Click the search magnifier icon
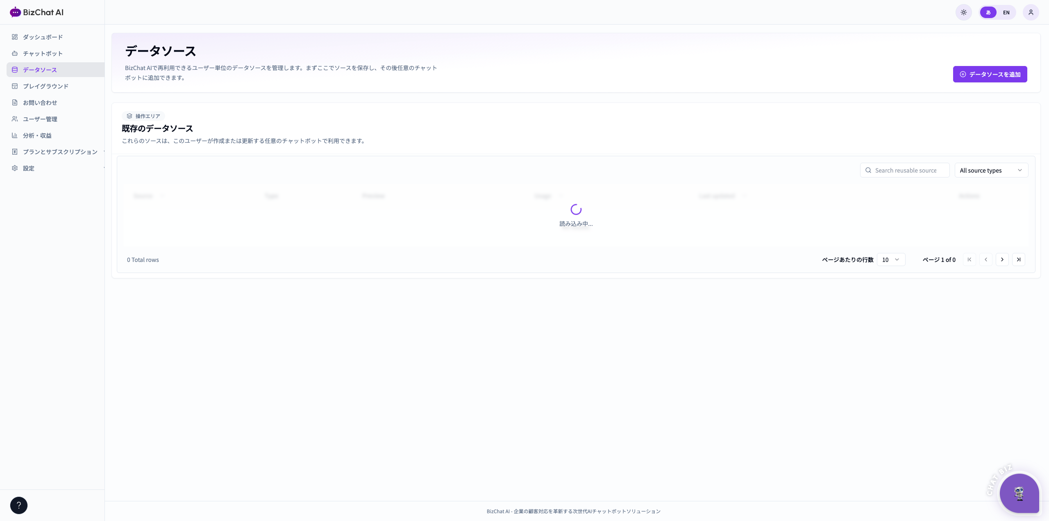The width and height of the screenshot is (1049, 521). click(x=868, y=170)
